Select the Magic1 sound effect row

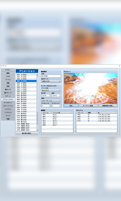tap(57, 117)
